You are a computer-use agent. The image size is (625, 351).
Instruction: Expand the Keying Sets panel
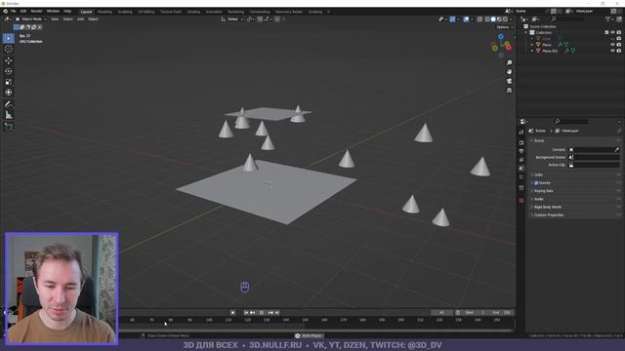click(543, 191)
